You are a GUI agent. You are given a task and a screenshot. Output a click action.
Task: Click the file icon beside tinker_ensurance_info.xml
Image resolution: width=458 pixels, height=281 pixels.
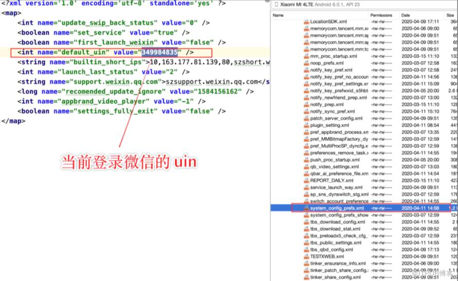(306, 264)
